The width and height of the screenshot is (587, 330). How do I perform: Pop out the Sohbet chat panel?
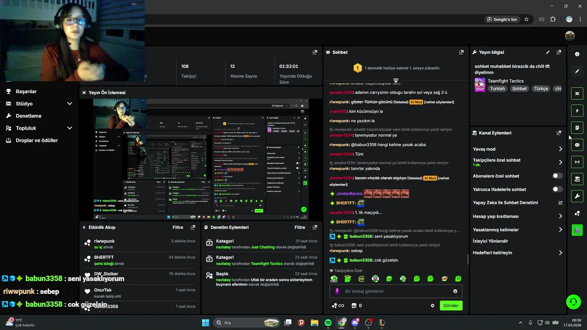click(x=461, y=52)
